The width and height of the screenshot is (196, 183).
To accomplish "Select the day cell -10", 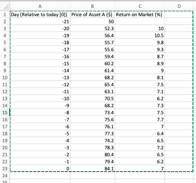I will point(40,99).
